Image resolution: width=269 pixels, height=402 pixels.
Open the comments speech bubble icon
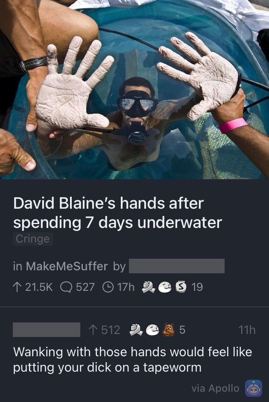pos(66,287)
